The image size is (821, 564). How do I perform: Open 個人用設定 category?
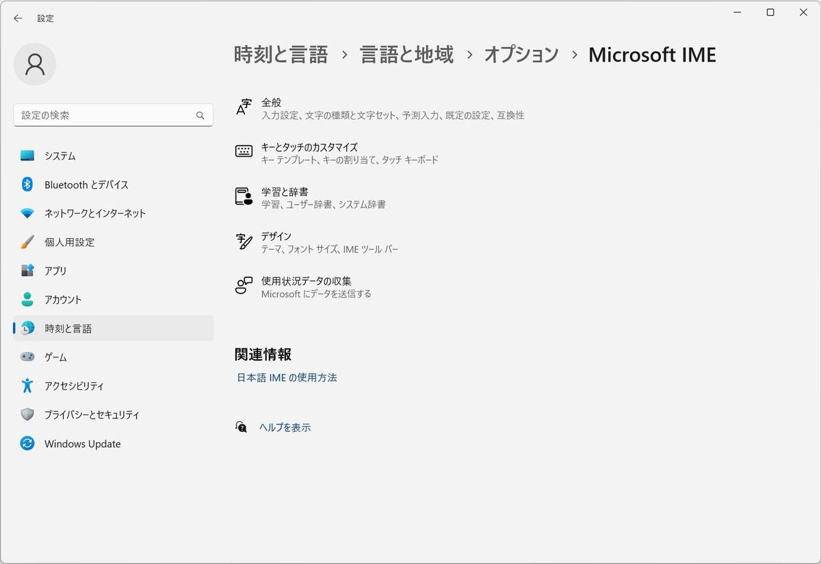click(114, 242)
